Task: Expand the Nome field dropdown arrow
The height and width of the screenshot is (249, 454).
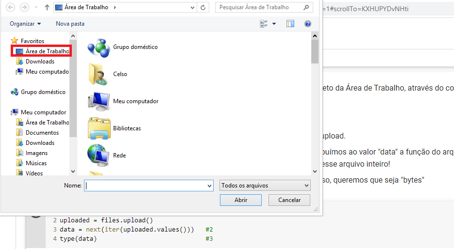Action: [209, 186]
